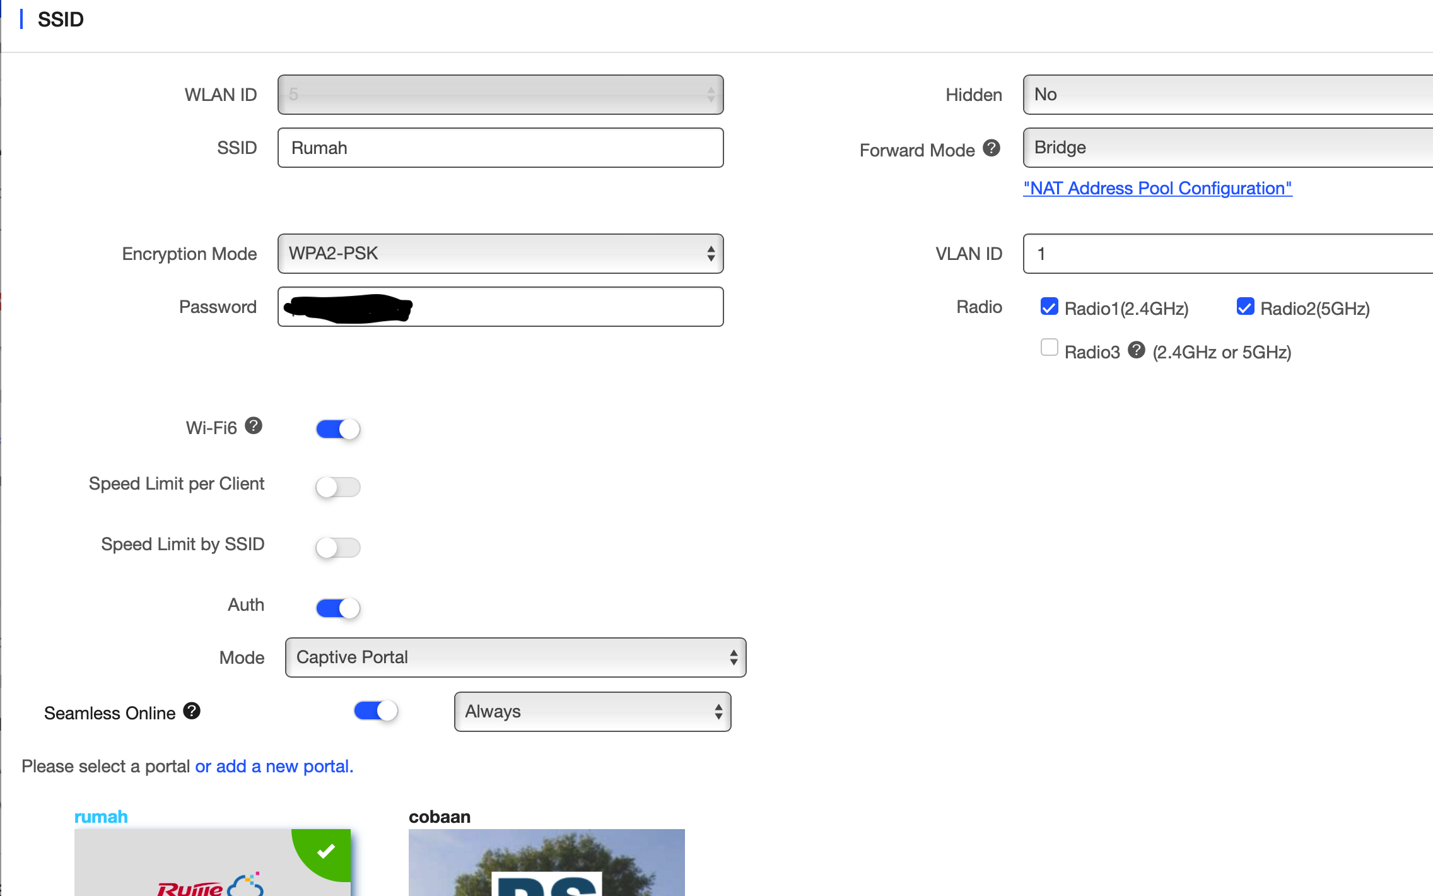This screenshot has width=1433, height=896.
Task: Click the add a new portal link
Action: pos(274,766)
